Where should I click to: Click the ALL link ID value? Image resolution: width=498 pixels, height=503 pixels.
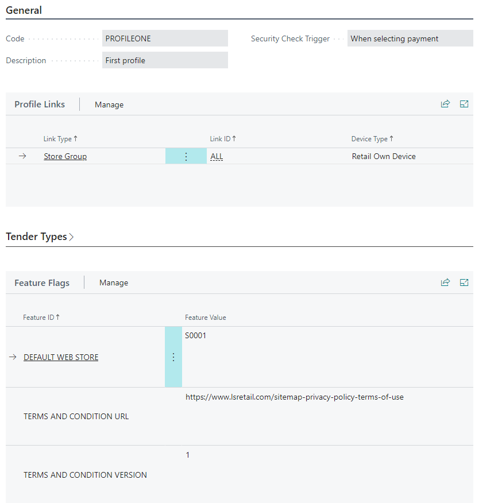[x=217, y=156]
